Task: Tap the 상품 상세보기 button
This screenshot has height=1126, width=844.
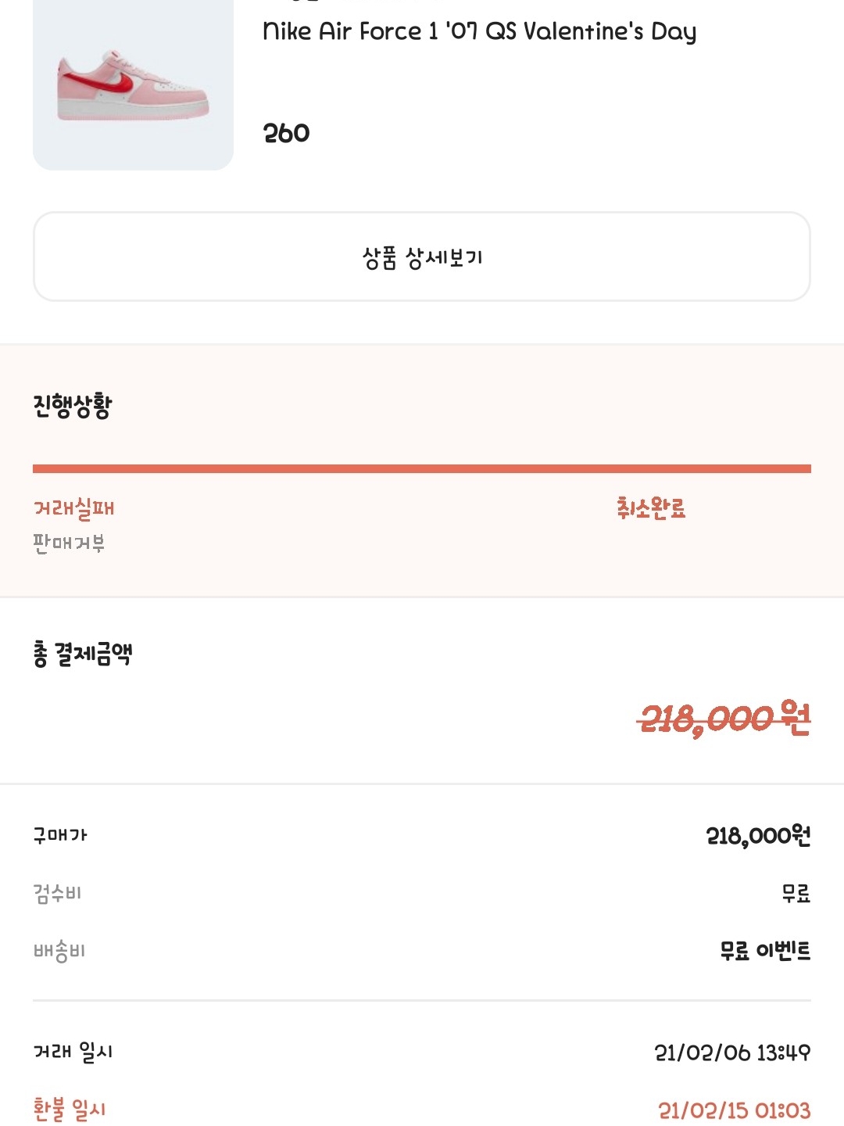Action: (422, 256)
